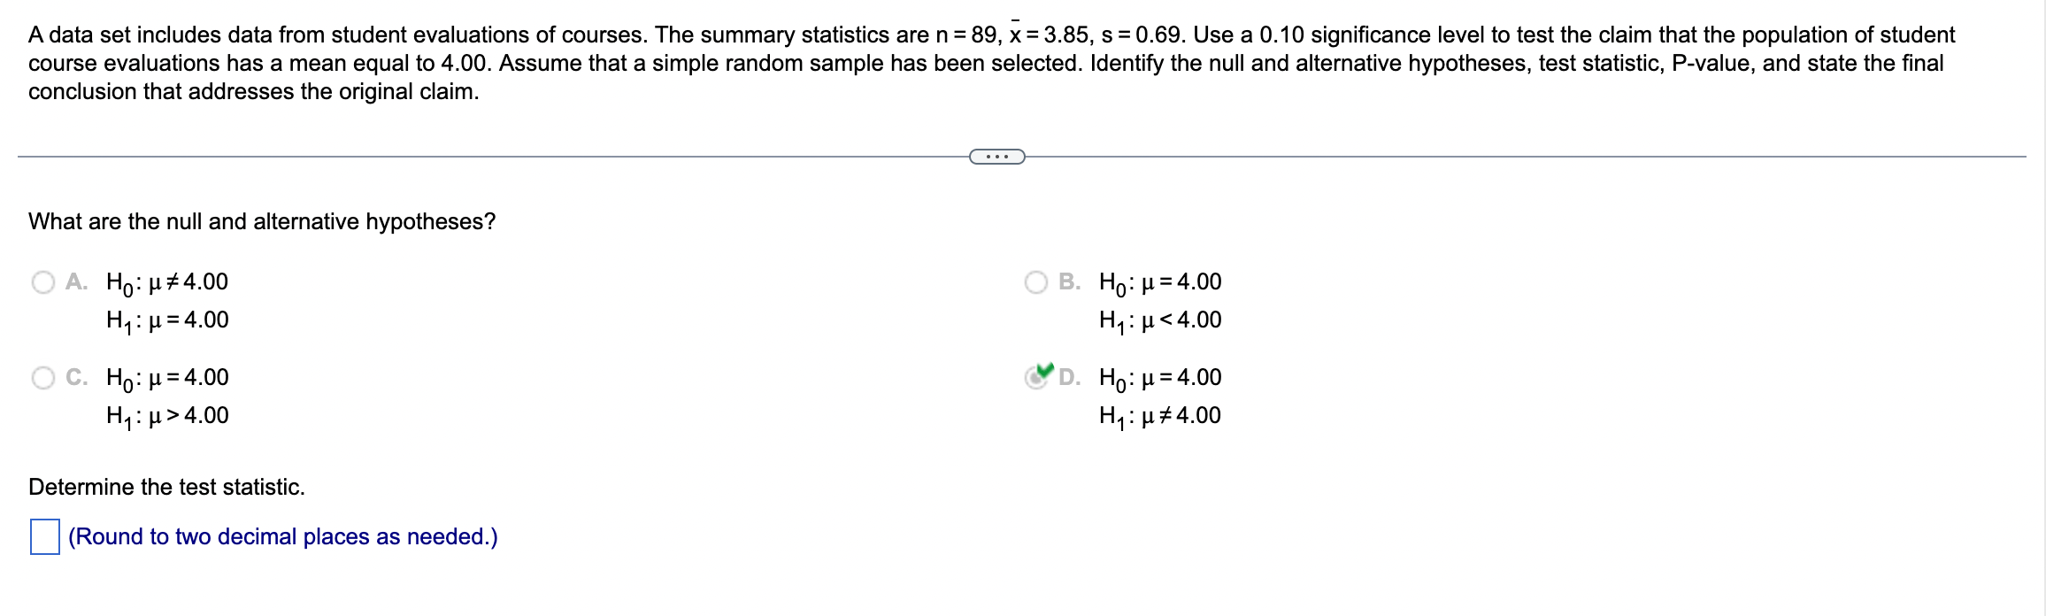Click H1: μ>4.00 line in option C
Viewport: 2046px width, 616px height.
167,416
